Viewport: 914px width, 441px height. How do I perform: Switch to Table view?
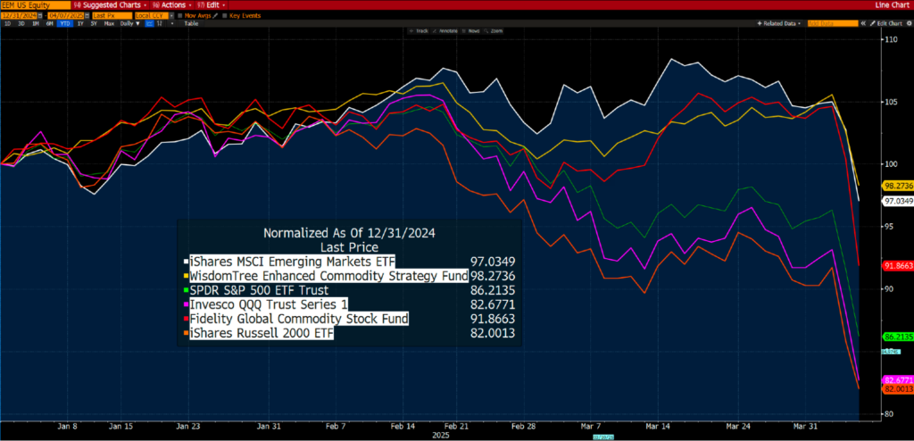[191, 24]
